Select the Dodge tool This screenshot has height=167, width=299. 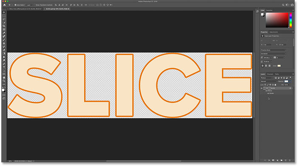point(4,60)
